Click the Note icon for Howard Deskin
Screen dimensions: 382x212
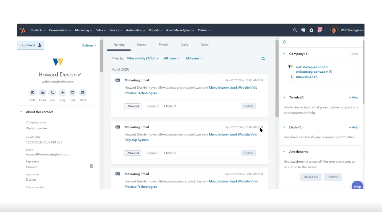[32, 93]
